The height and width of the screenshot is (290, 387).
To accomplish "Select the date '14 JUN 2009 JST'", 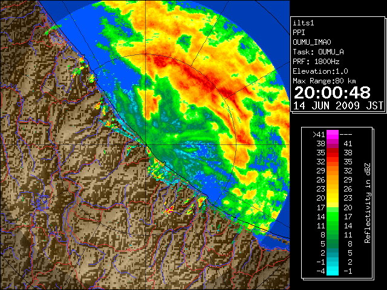I will [339, 106].
